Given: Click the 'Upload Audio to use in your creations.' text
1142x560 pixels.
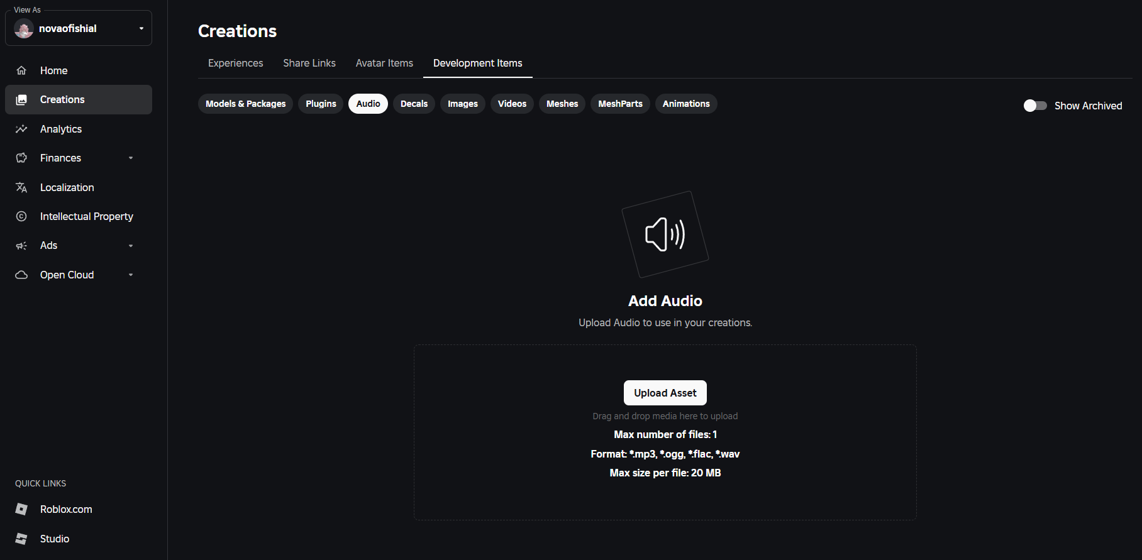Looking at the screenshot, I should (665, 322).
